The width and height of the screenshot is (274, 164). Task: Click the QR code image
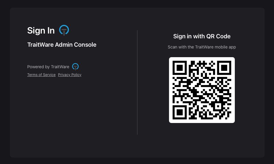(x=202, y=90)
